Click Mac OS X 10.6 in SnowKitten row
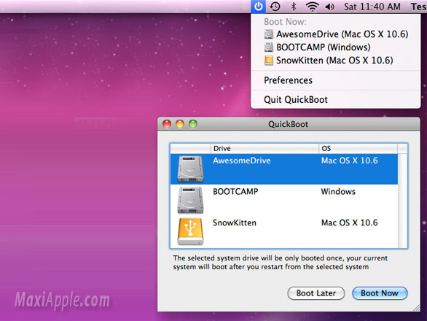This screenshot has height=321, width=427. (x=349, y=223)
